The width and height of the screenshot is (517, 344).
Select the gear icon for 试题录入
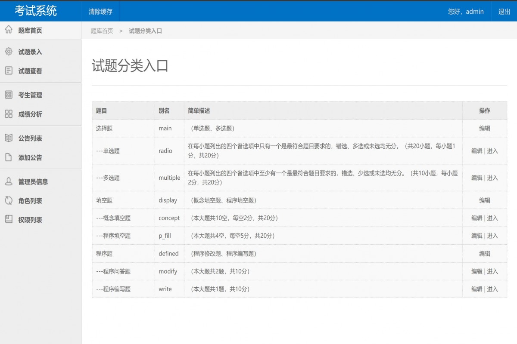click(8, 52)
